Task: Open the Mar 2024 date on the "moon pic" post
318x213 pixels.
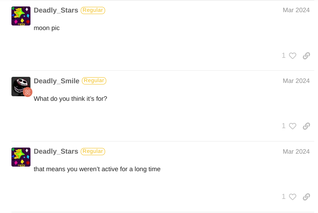Action: [296, 10]
